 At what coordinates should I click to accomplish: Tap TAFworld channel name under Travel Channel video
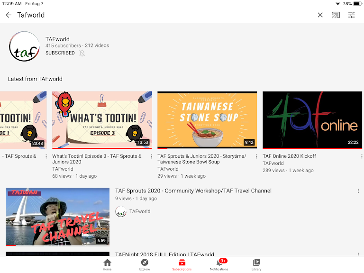(140, 211)
